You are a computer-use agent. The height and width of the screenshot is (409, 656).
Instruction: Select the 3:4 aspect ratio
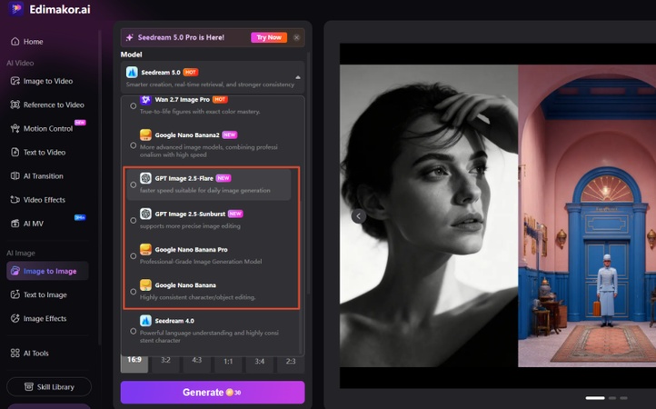(x=259, y=363)
